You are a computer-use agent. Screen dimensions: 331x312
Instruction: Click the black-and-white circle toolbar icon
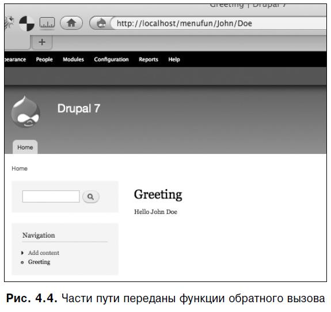click(x=27, y=24)
